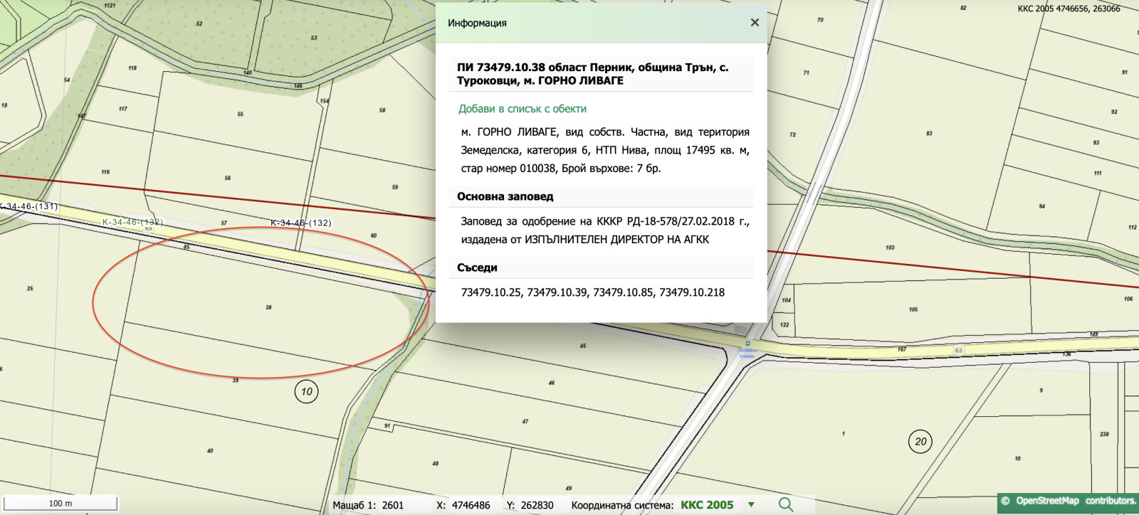Click the circled block number 10

click(306, 391)
